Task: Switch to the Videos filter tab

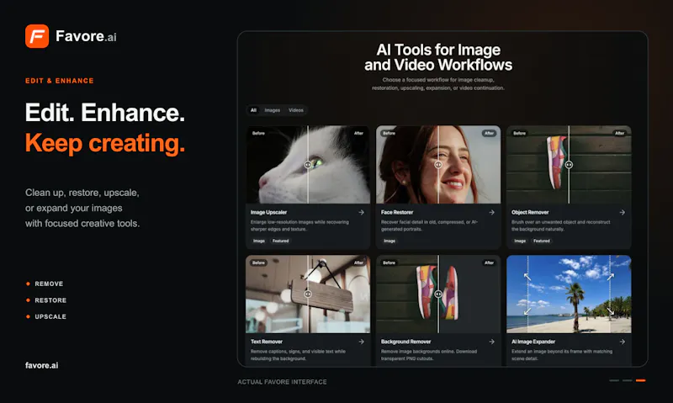Action: click(x=296, y=110)
